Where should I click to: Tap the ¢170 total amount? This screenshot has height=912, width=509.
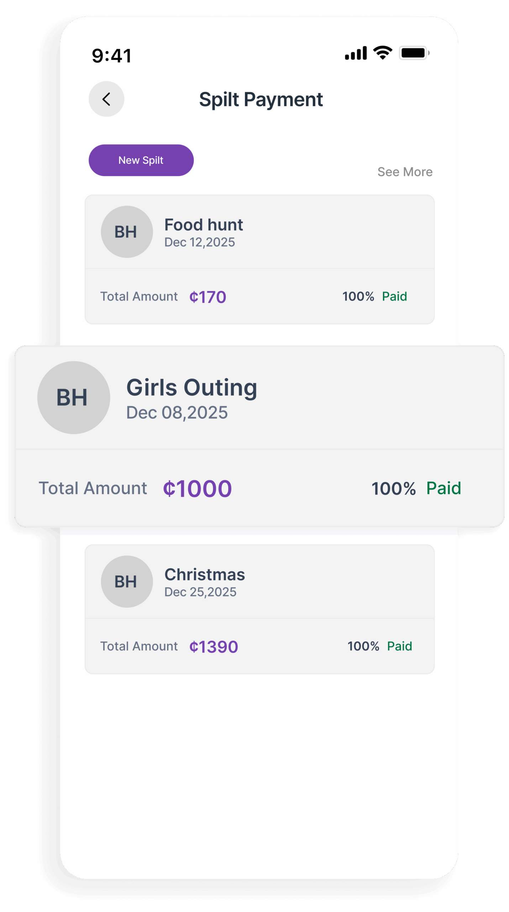(208, 297)
